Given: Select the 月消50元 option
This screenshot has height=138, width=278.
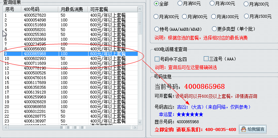Looking at the screenshot, I should [180, 3].
